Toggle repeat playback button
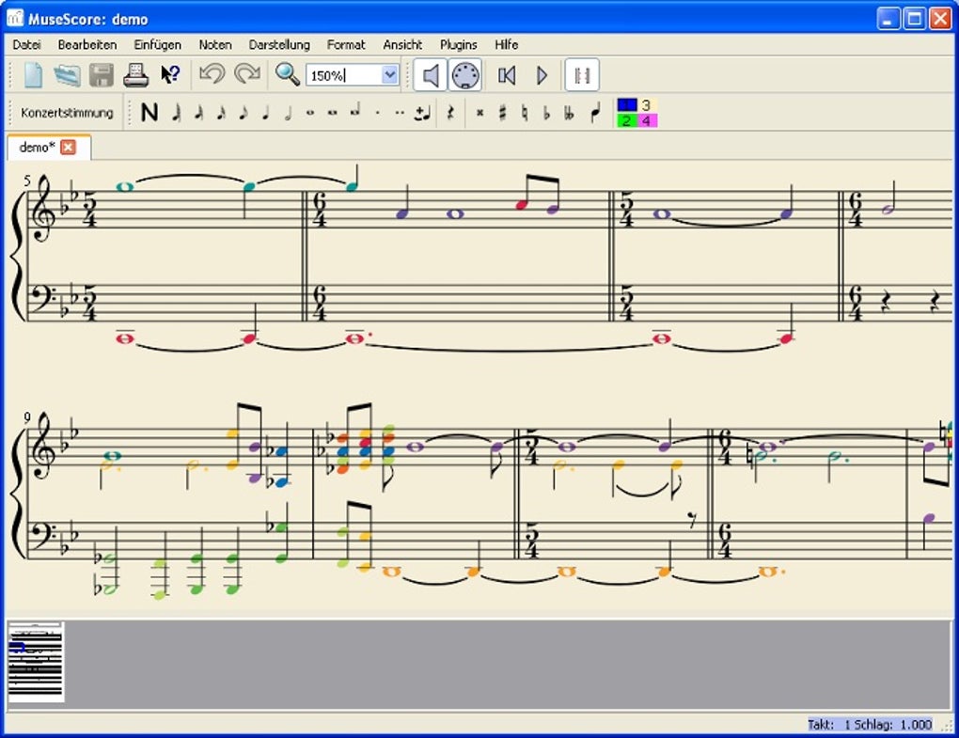Screen dimensions: 959x738 582,75
